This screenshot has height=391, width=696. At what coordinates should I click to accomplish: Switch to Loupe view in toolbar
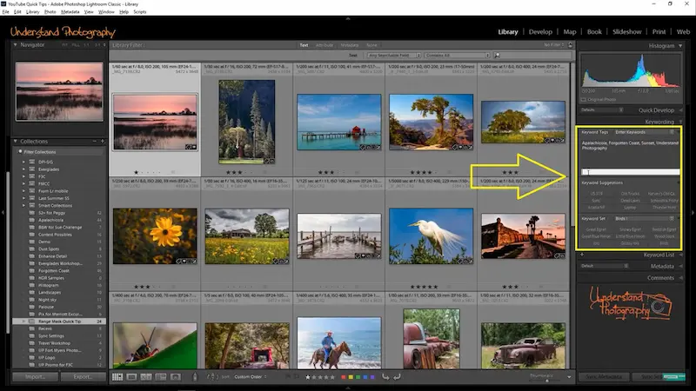(131, 377)
